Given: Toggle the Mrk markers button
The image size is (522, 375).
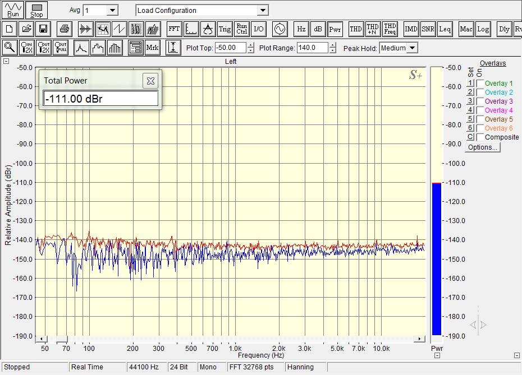Looking at the screenshot, I should 153,48.
